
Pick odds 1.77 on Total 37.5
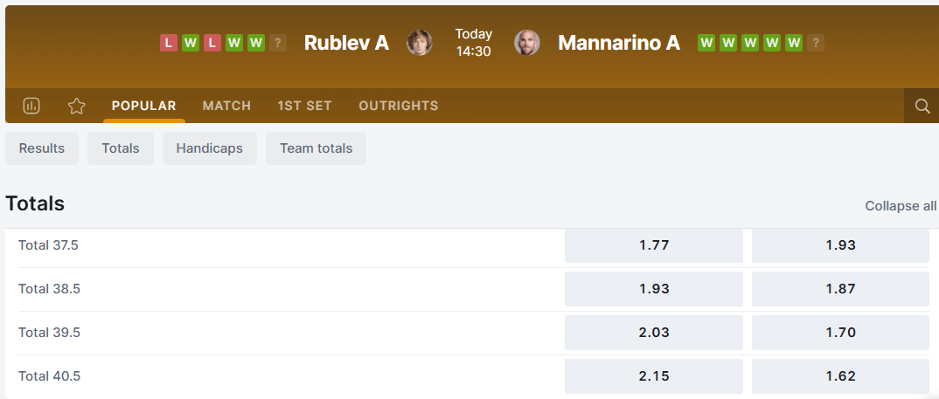click(653, 245)
